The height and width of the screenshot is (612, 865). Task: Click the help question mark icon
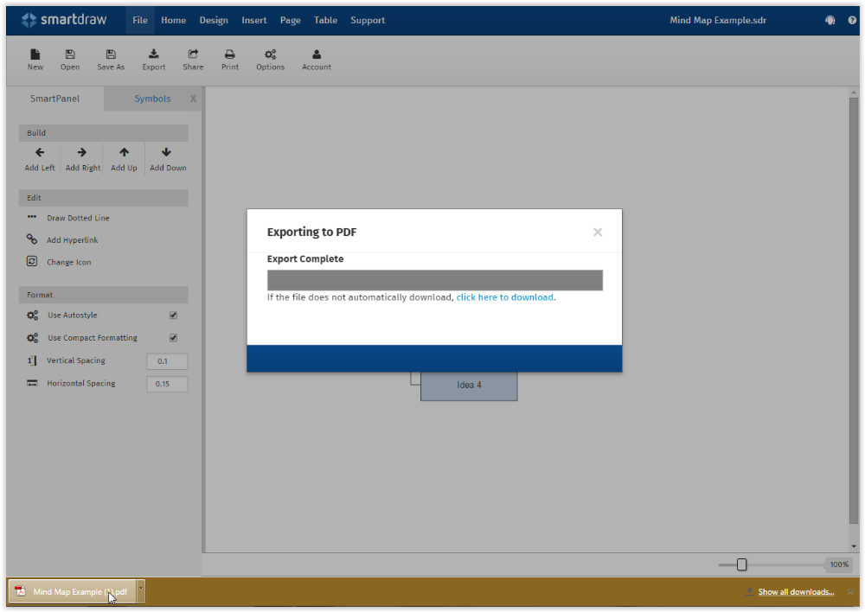coord(852,21)
